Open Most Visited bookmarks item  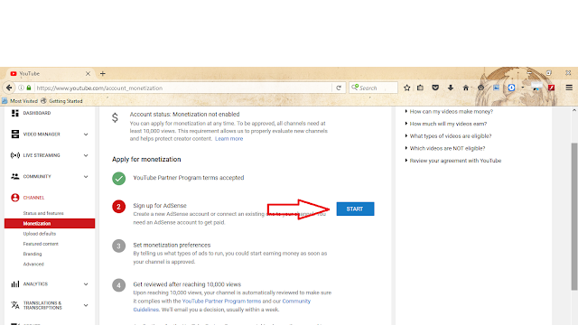tap(20, 101)
